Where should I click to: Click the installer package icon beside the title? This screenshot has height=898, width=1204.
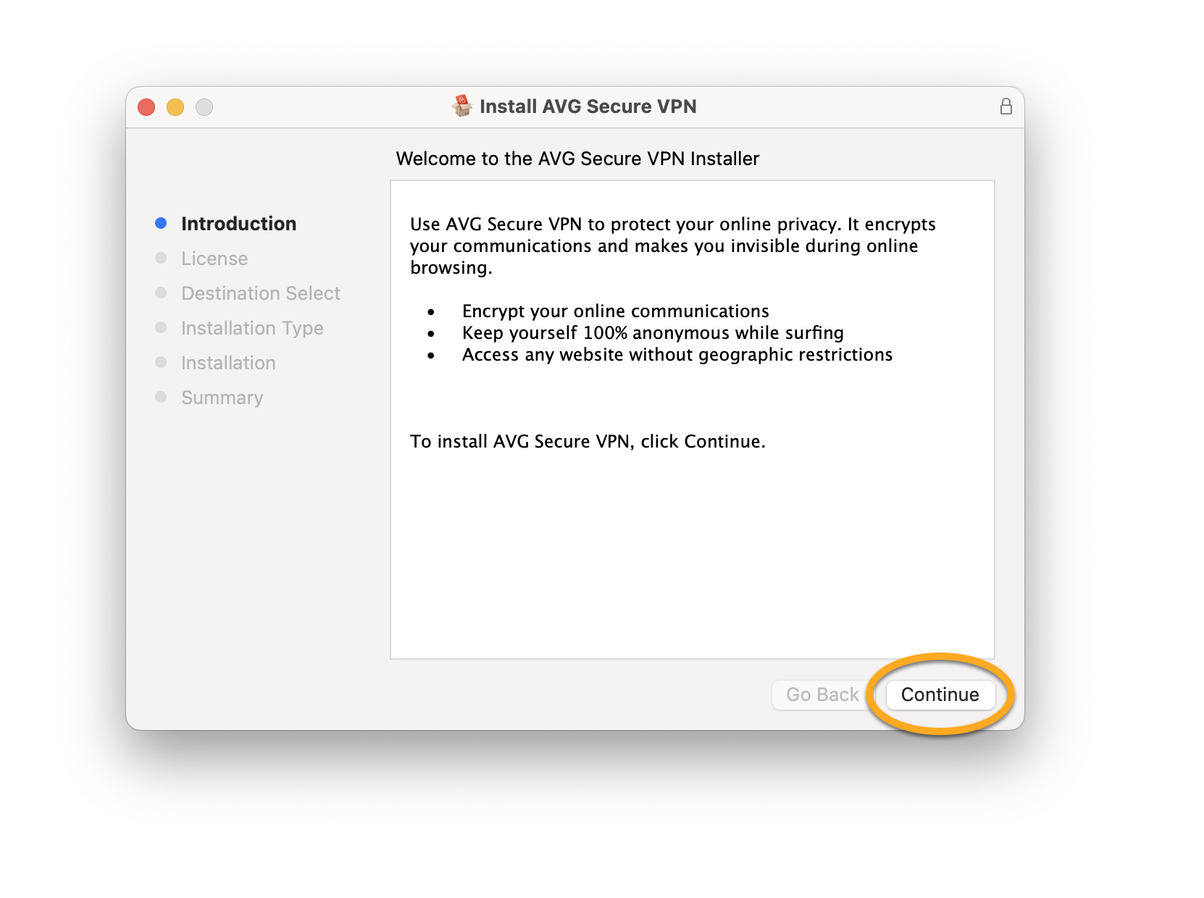click(x=461, y=106)
